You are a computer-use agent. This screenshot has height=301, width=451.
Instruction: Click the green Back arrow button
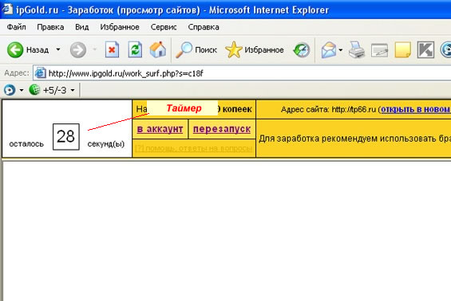[15, 49]
